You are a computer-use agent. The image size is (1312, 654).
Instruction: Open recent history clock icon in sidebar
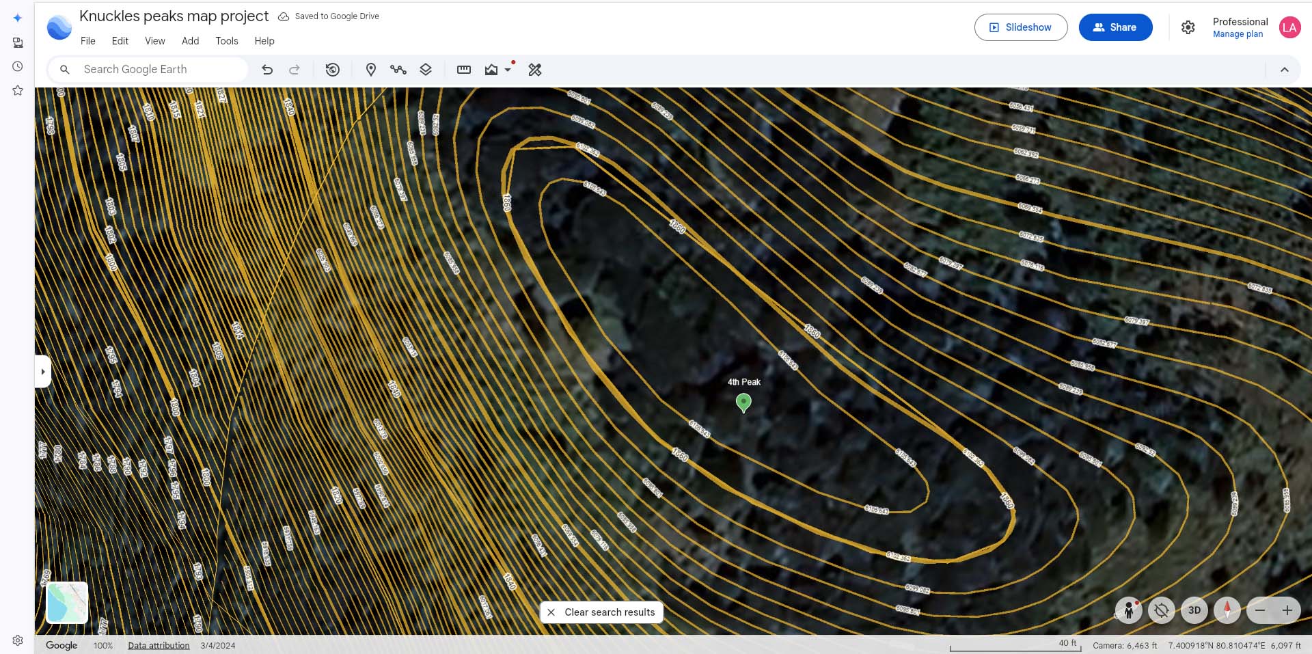tap(18, 66)
